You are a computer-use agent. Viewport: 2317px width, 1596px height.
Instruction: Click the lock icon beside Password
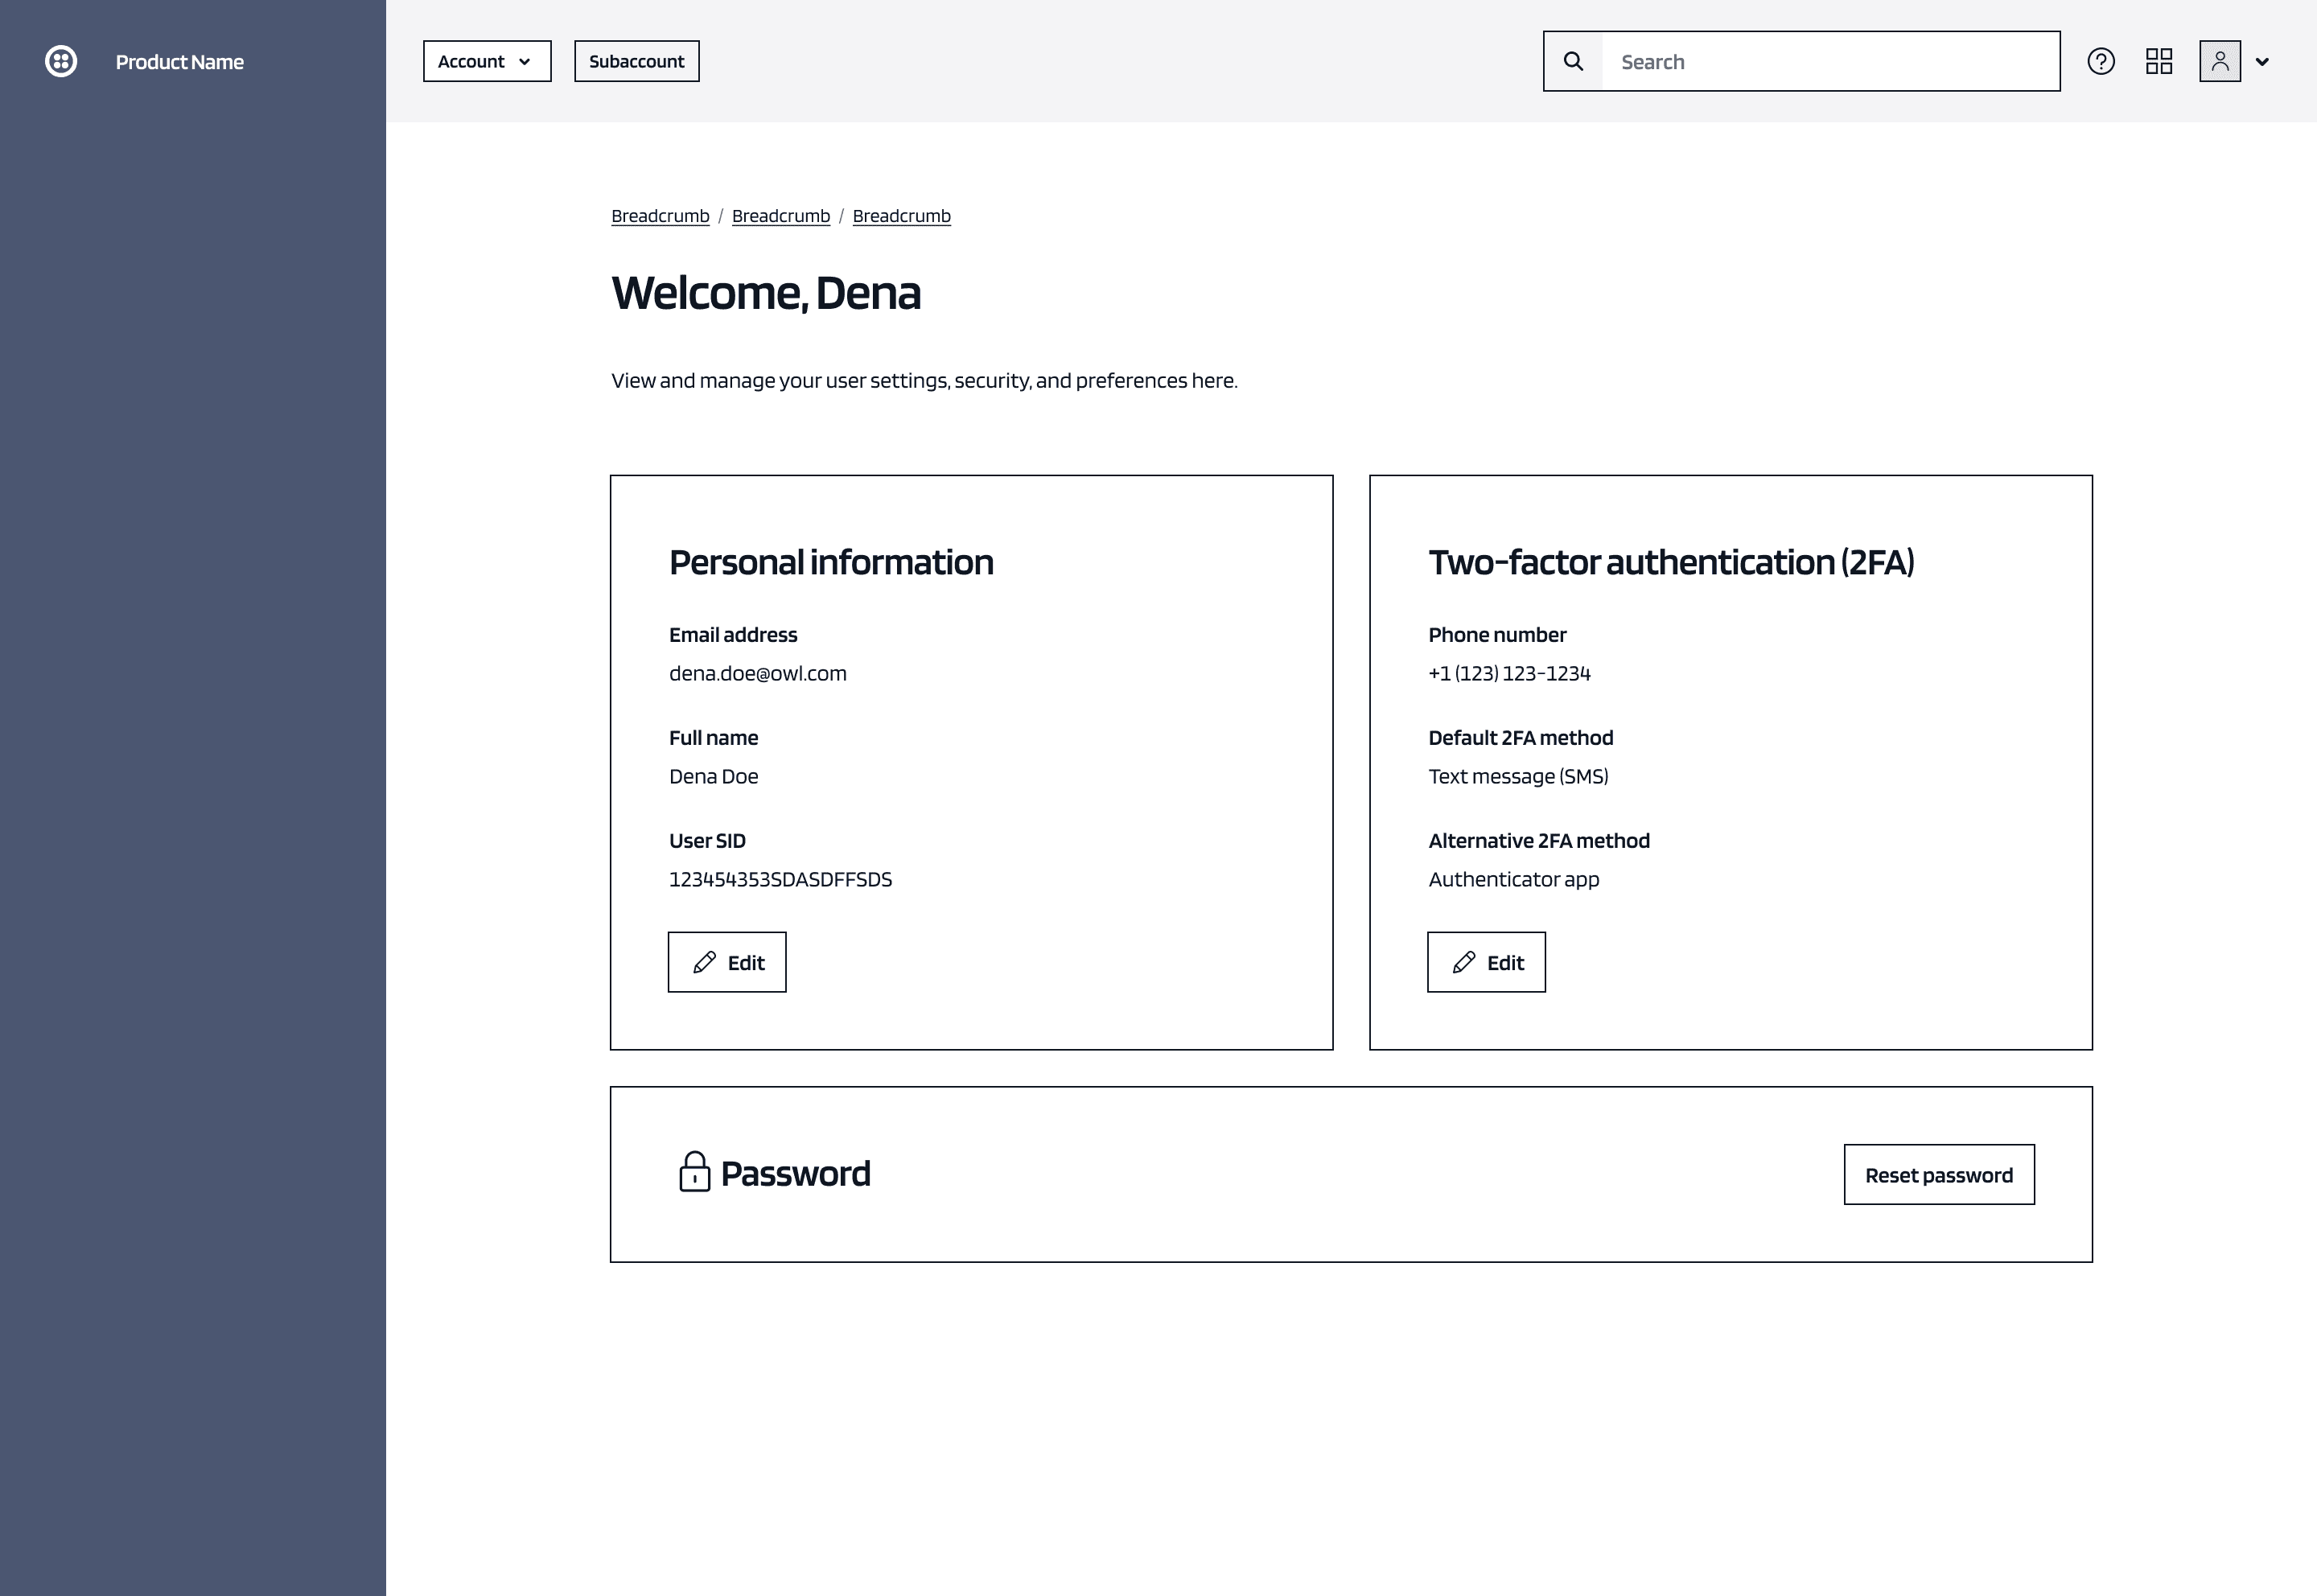696,1172
